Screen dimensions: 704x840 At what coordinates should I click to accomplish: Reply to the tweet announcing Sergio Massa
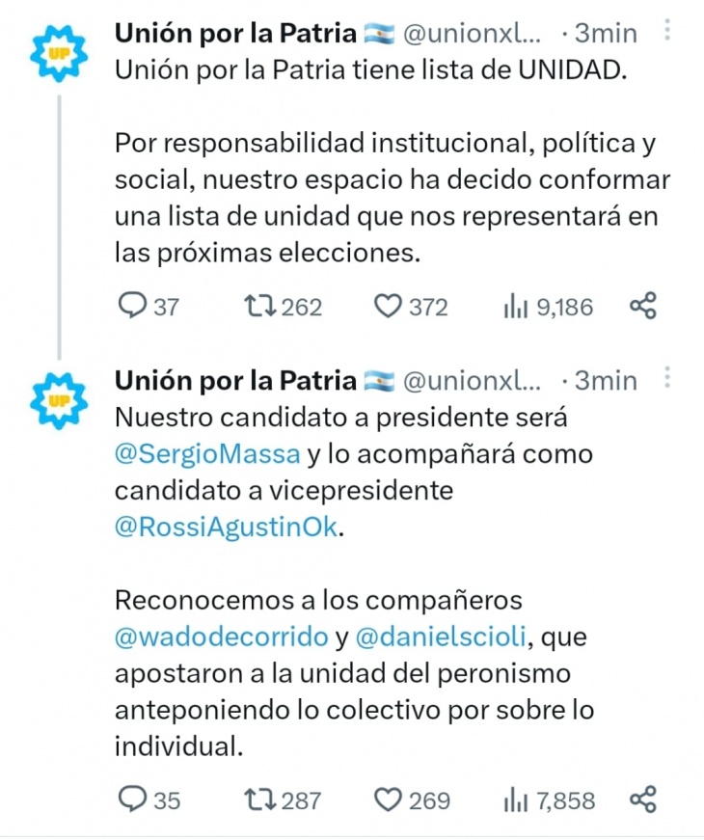tap(130, 799)
